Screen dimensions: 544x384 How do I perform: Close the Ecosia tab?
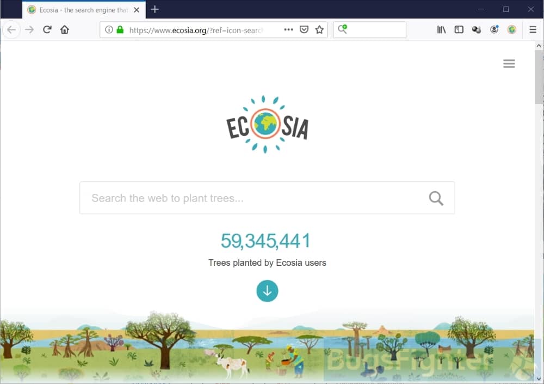point(137,10)
